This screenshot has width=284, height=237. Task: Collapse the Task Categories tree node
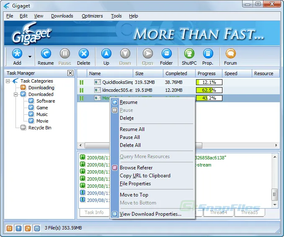click(x=8, y=81)
